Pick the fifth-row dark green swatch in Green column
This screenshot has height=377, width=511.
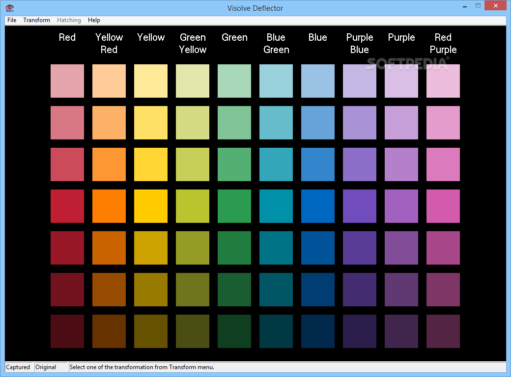[x=234, y=248]
